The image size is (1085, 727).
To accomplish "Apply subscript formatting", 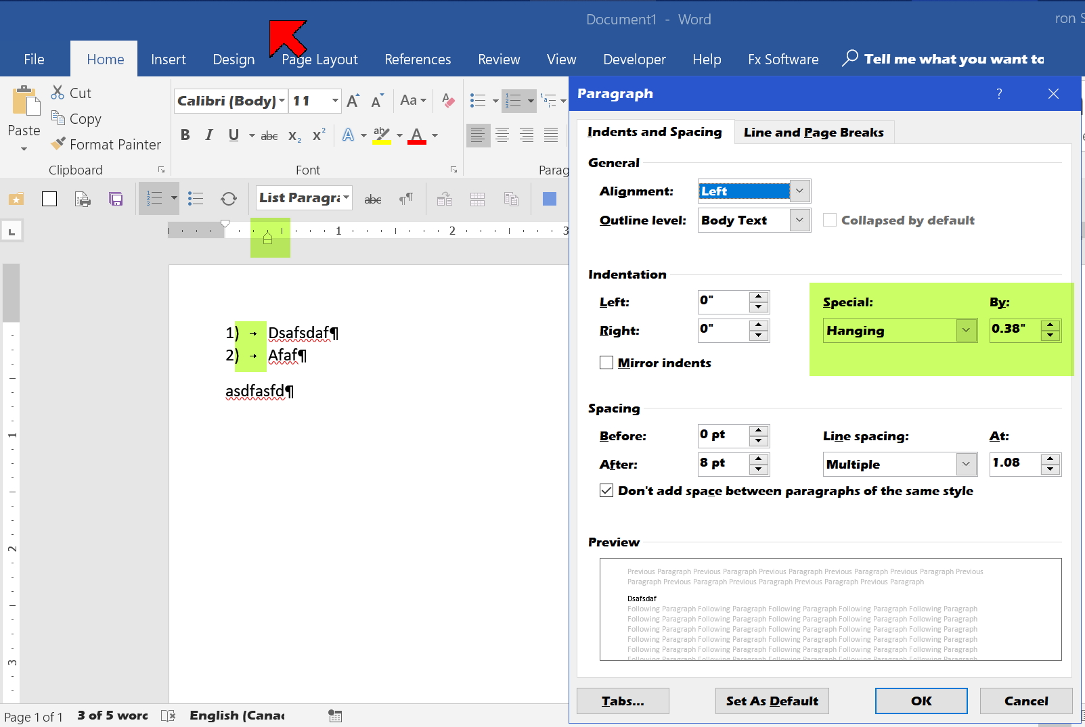I will [294, 136].
